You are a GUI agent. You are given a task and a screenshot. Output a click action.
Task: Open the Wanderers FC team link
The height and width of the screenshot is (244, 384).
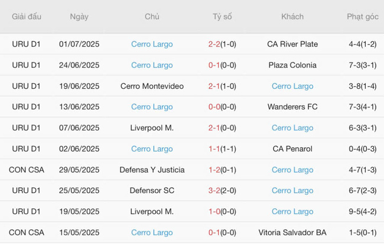click(x=292, y=107)
